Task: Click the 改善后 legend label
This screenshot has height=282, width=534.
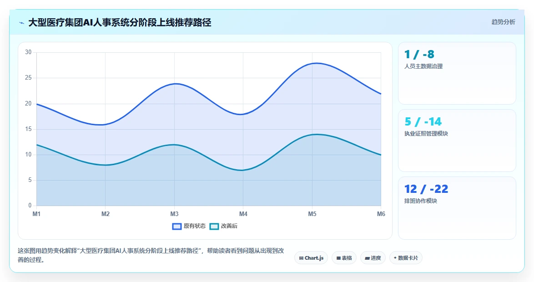Action: click(229, 226)
